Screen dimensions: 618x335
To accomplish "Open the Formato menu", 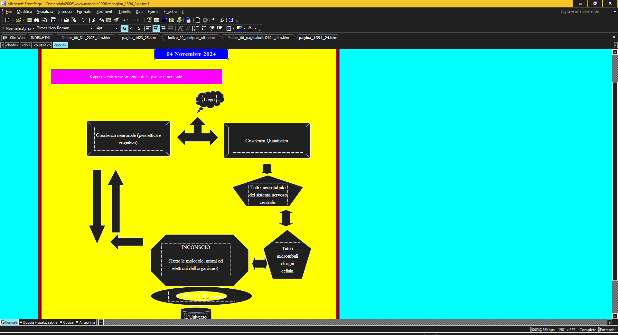I will click(x=84, y=12).
